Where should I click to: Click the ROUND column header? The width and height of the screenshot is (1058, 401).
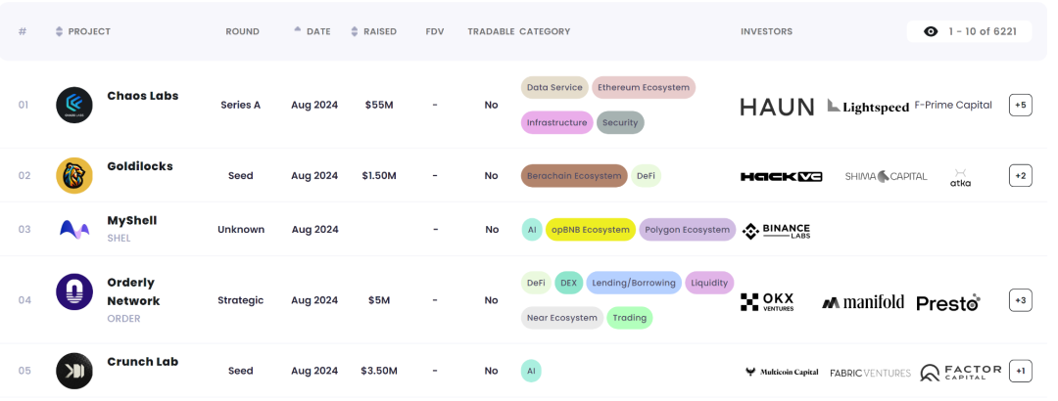click(242, 31)
